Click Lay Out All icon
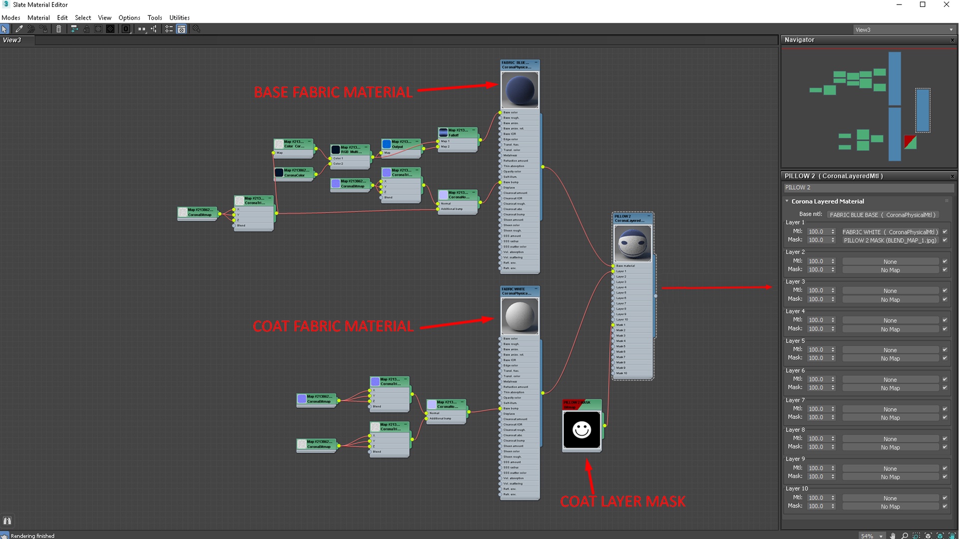Viewport: 959px width, 539px height. pos(142,29)
